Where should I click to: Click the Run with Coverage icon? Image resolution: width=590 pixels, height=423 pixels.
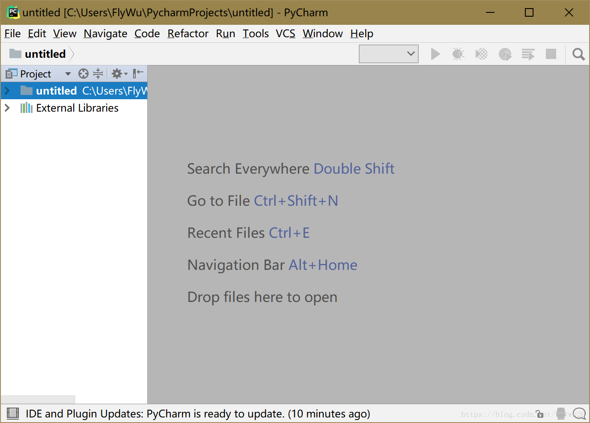482,54
